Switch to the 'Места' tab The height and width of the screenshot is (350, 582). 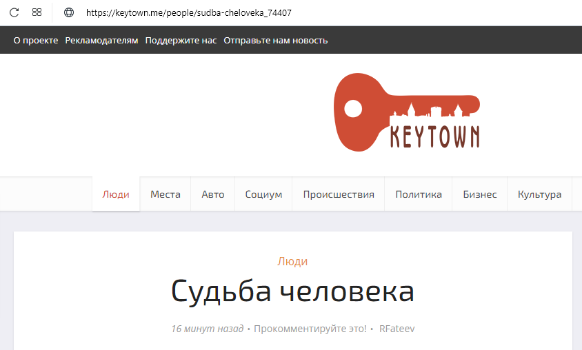tap(165, 194)
